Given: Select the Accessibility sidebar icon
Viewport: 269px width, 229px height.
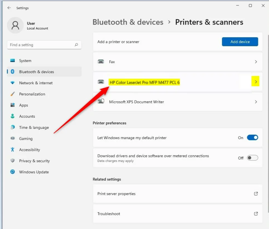Looking at the screenshot, I should tap(12, 150).
